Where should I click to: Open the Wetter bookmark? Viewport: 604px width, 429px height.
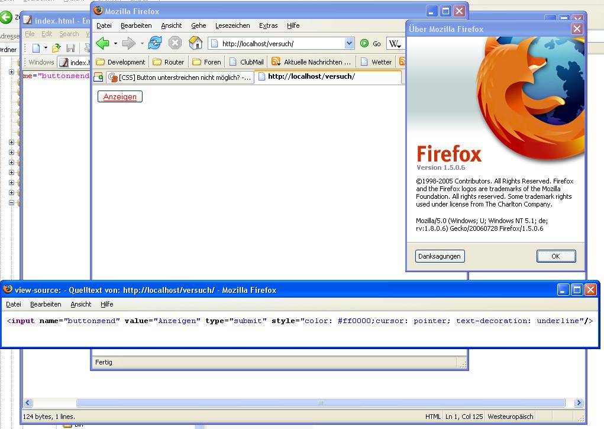[x=376, y=62]
